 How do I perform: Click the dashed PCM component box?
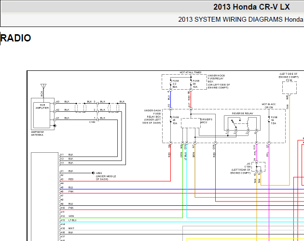pyautogui.click(x=289, y=88)
